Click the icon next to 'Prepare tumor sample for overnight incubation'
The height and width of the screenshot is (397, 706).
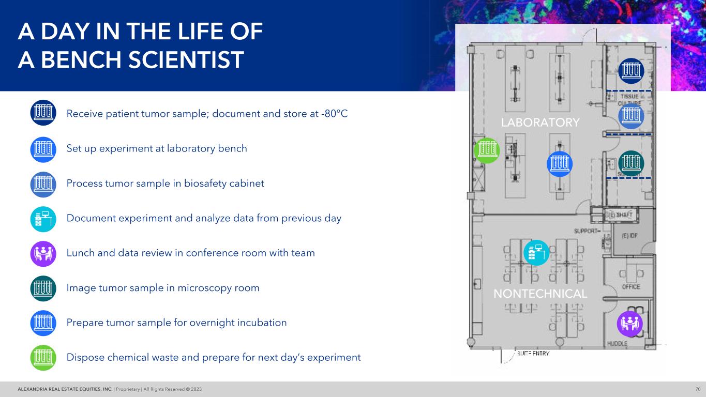(x=43, y=323)
